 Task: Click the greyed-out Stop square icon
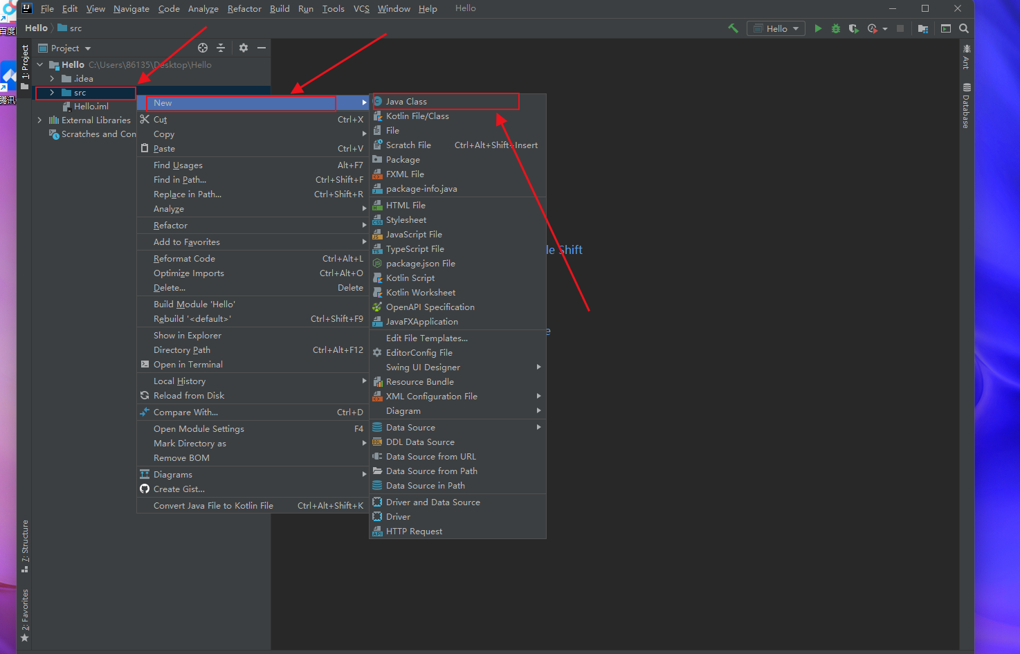pos(900,28)
